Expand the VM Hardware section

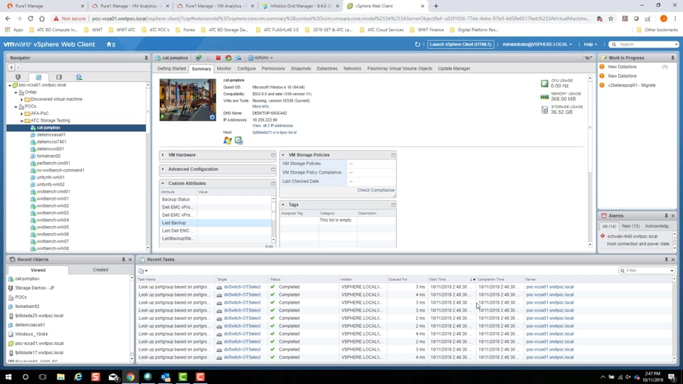[163, 155]
